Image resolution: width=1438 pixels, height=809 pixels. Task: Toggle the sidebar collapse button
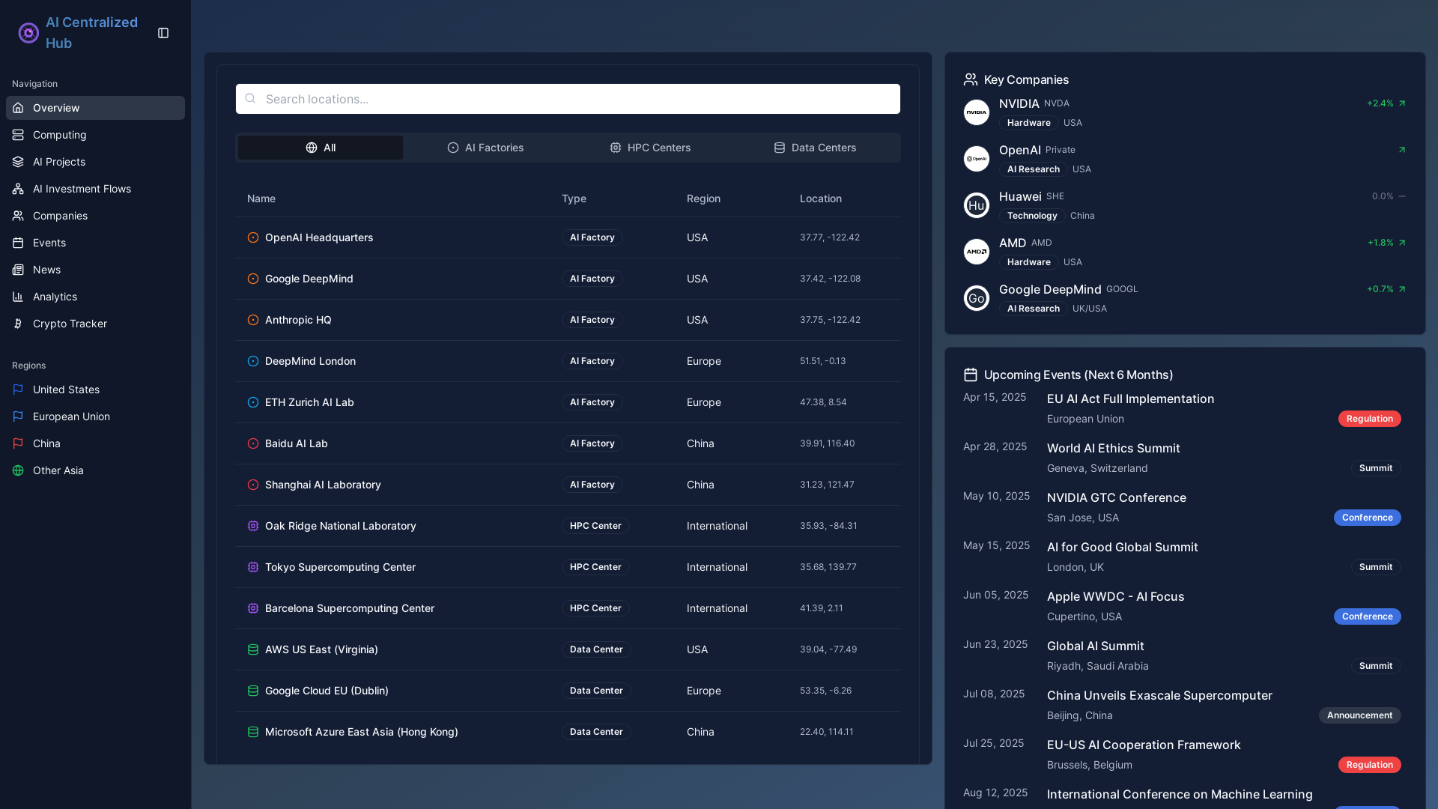[163, 33]
